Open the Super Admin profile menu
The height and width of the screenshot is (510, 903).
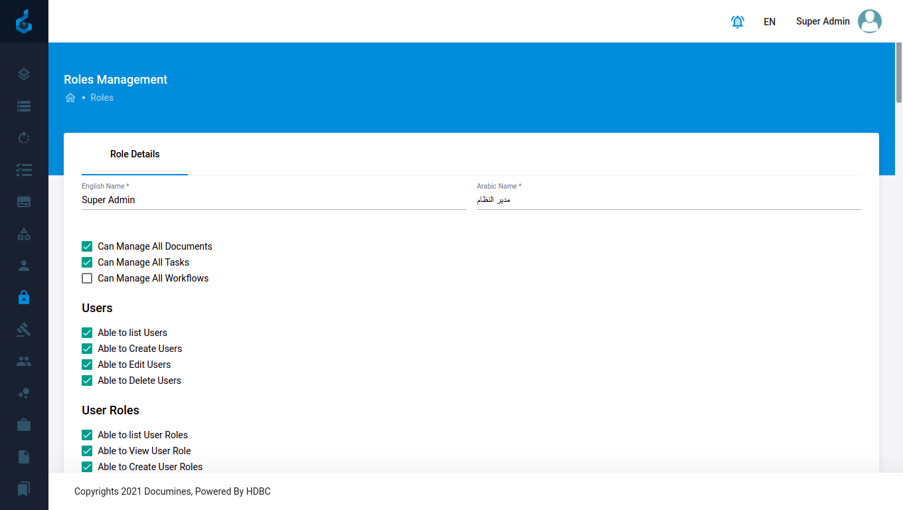pyautogui.click(x=839, y=21)
